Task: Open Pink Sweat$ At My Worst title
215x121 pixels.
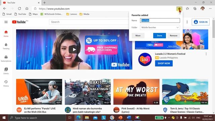Action: pos(135,110)
